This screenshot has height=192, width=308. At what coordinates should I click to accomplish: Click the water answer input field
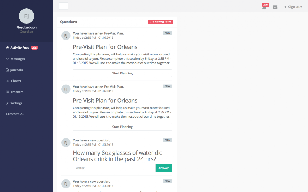click(x=114, y=168)
